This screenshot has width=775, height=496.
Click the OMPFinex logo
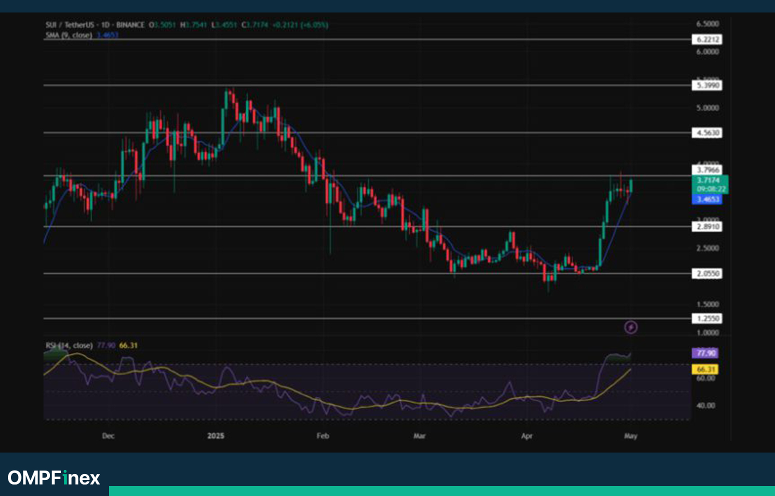point(54,478)
